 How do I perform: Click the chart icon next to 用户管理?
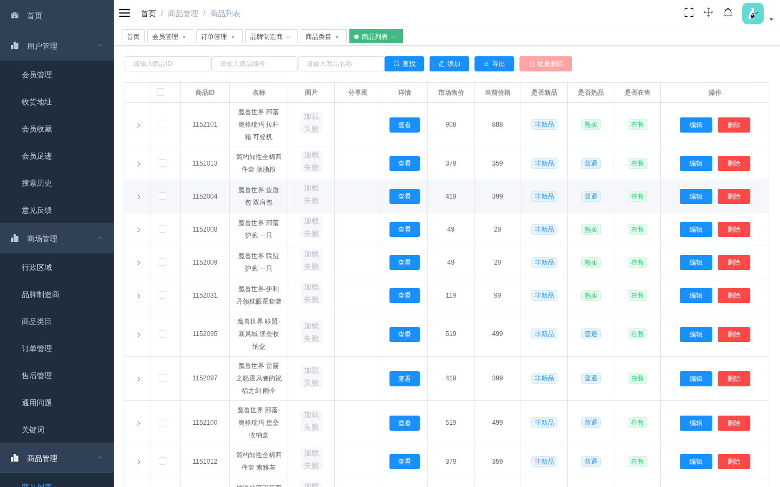pyautogui.click(x=15, y=45)
